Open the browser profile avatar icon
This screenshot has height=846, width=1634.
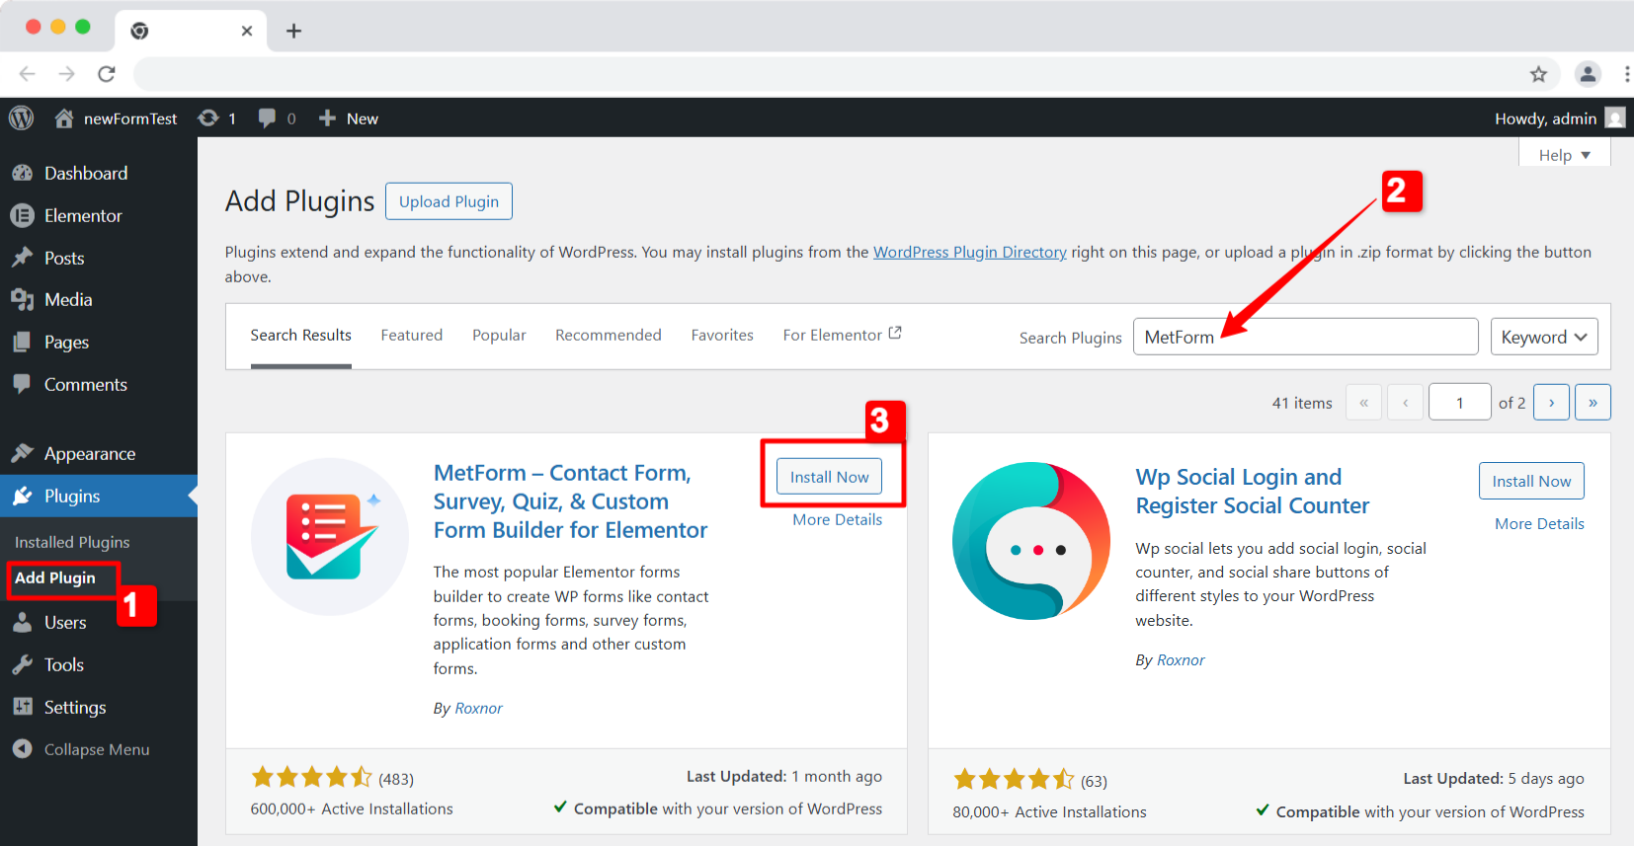[1588, 74]
